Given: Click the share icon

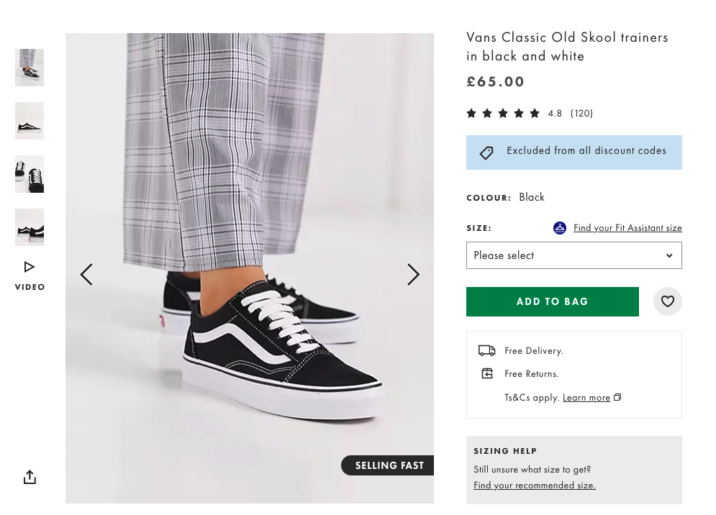Looking at the screenshot, I should tap(30, 477).
